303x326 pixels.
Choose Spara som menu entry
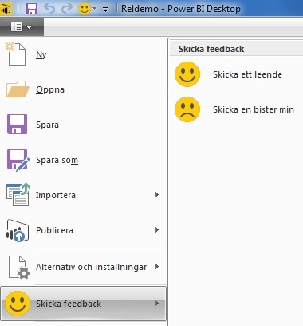(x=57, y=160)
